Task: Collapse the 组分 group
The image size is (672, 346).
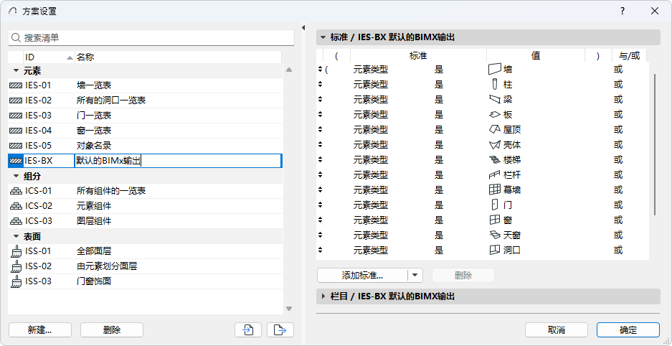Action: pyautogui.click(x=16, y=176)
